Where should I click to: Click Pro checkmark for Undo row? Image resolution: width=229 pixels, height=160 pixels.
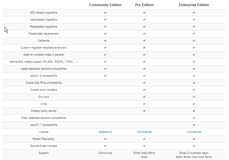tap(144, 104)
